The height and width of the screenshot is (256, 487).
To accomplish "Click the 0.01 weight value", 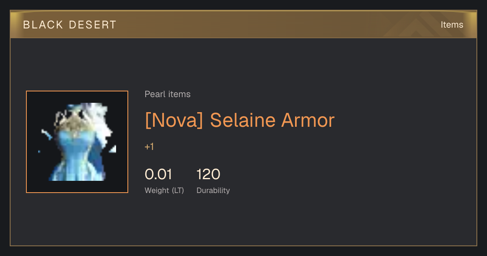I will (159, 174).
